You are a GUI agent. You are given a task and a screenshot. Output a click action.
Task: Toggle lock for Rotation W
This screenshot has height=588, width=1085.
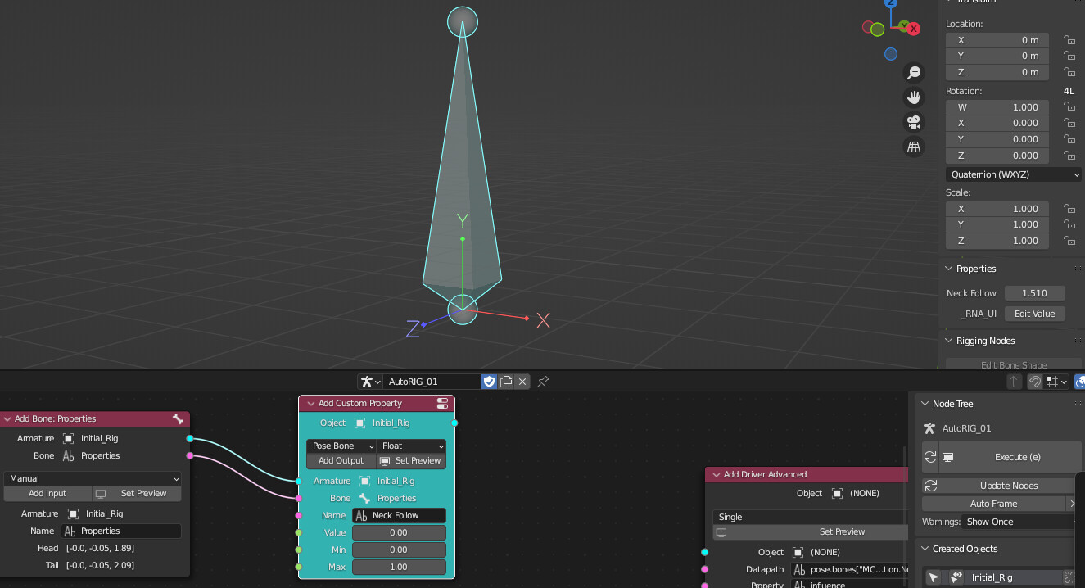pos(1069,107)
